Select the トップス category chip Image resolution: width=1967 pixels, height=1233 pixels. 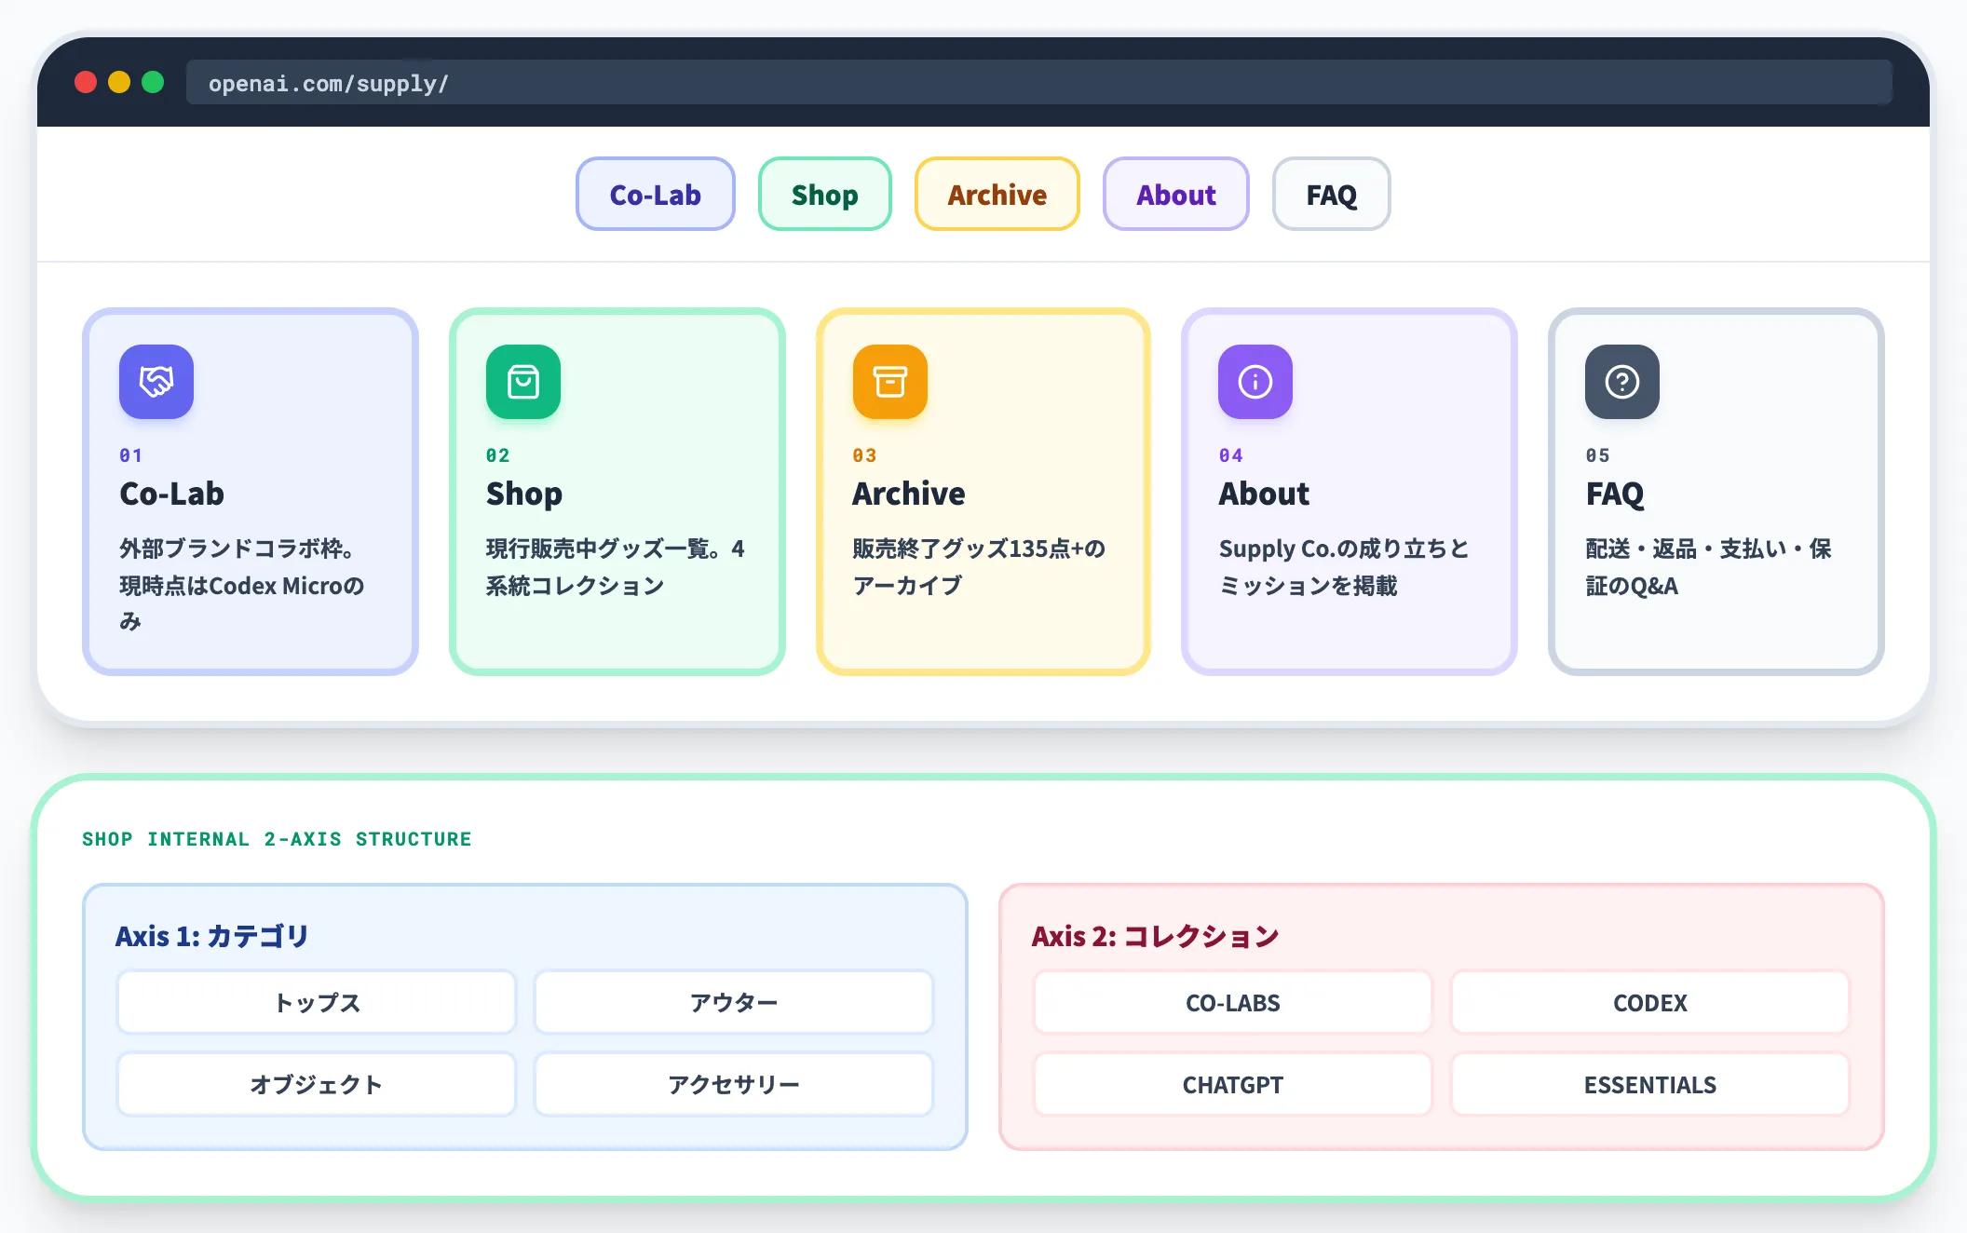tap(317, 1002)
